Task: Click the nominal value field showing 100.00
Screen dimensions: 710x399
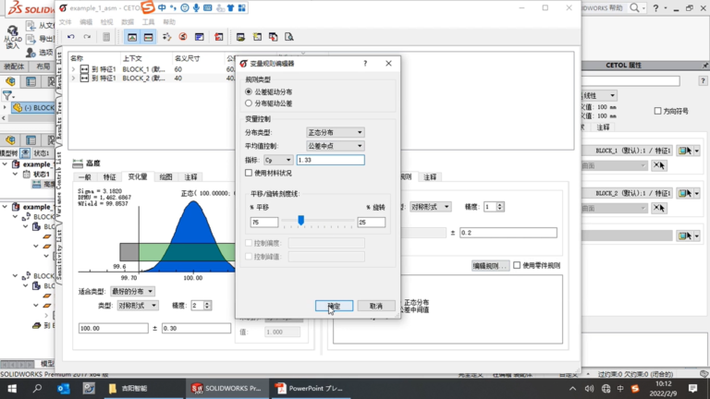Action: (113, 329)
